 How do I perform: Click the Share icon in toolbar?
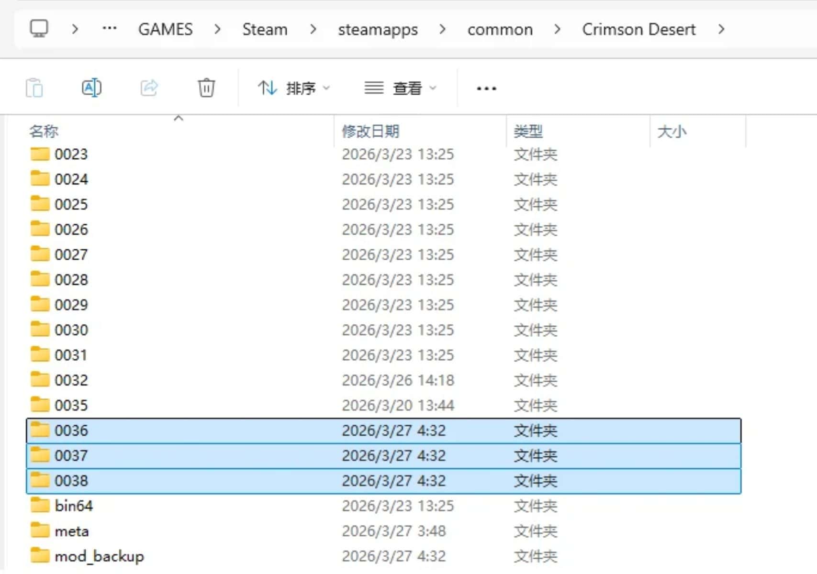[x=149, y=88]
